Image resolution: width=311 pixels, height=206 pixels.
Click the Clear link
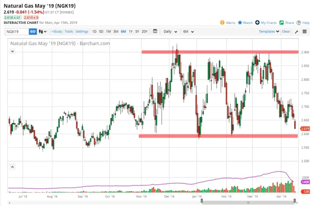point(286,31)
